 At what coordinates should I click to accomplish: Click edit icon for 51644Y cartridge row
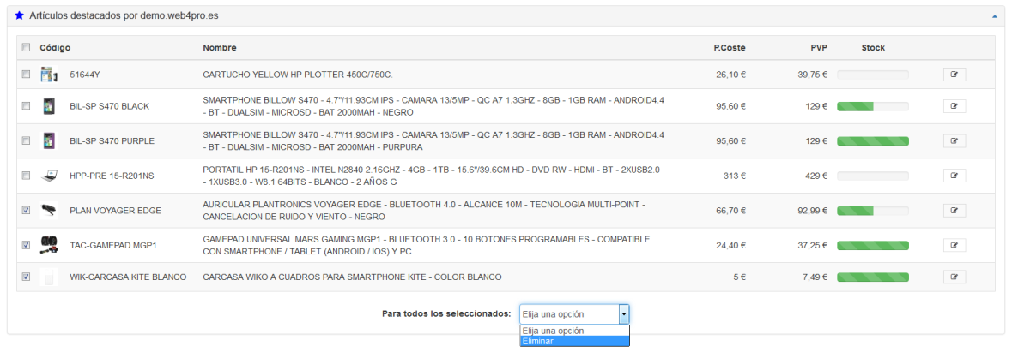click(x=954, y=75)
